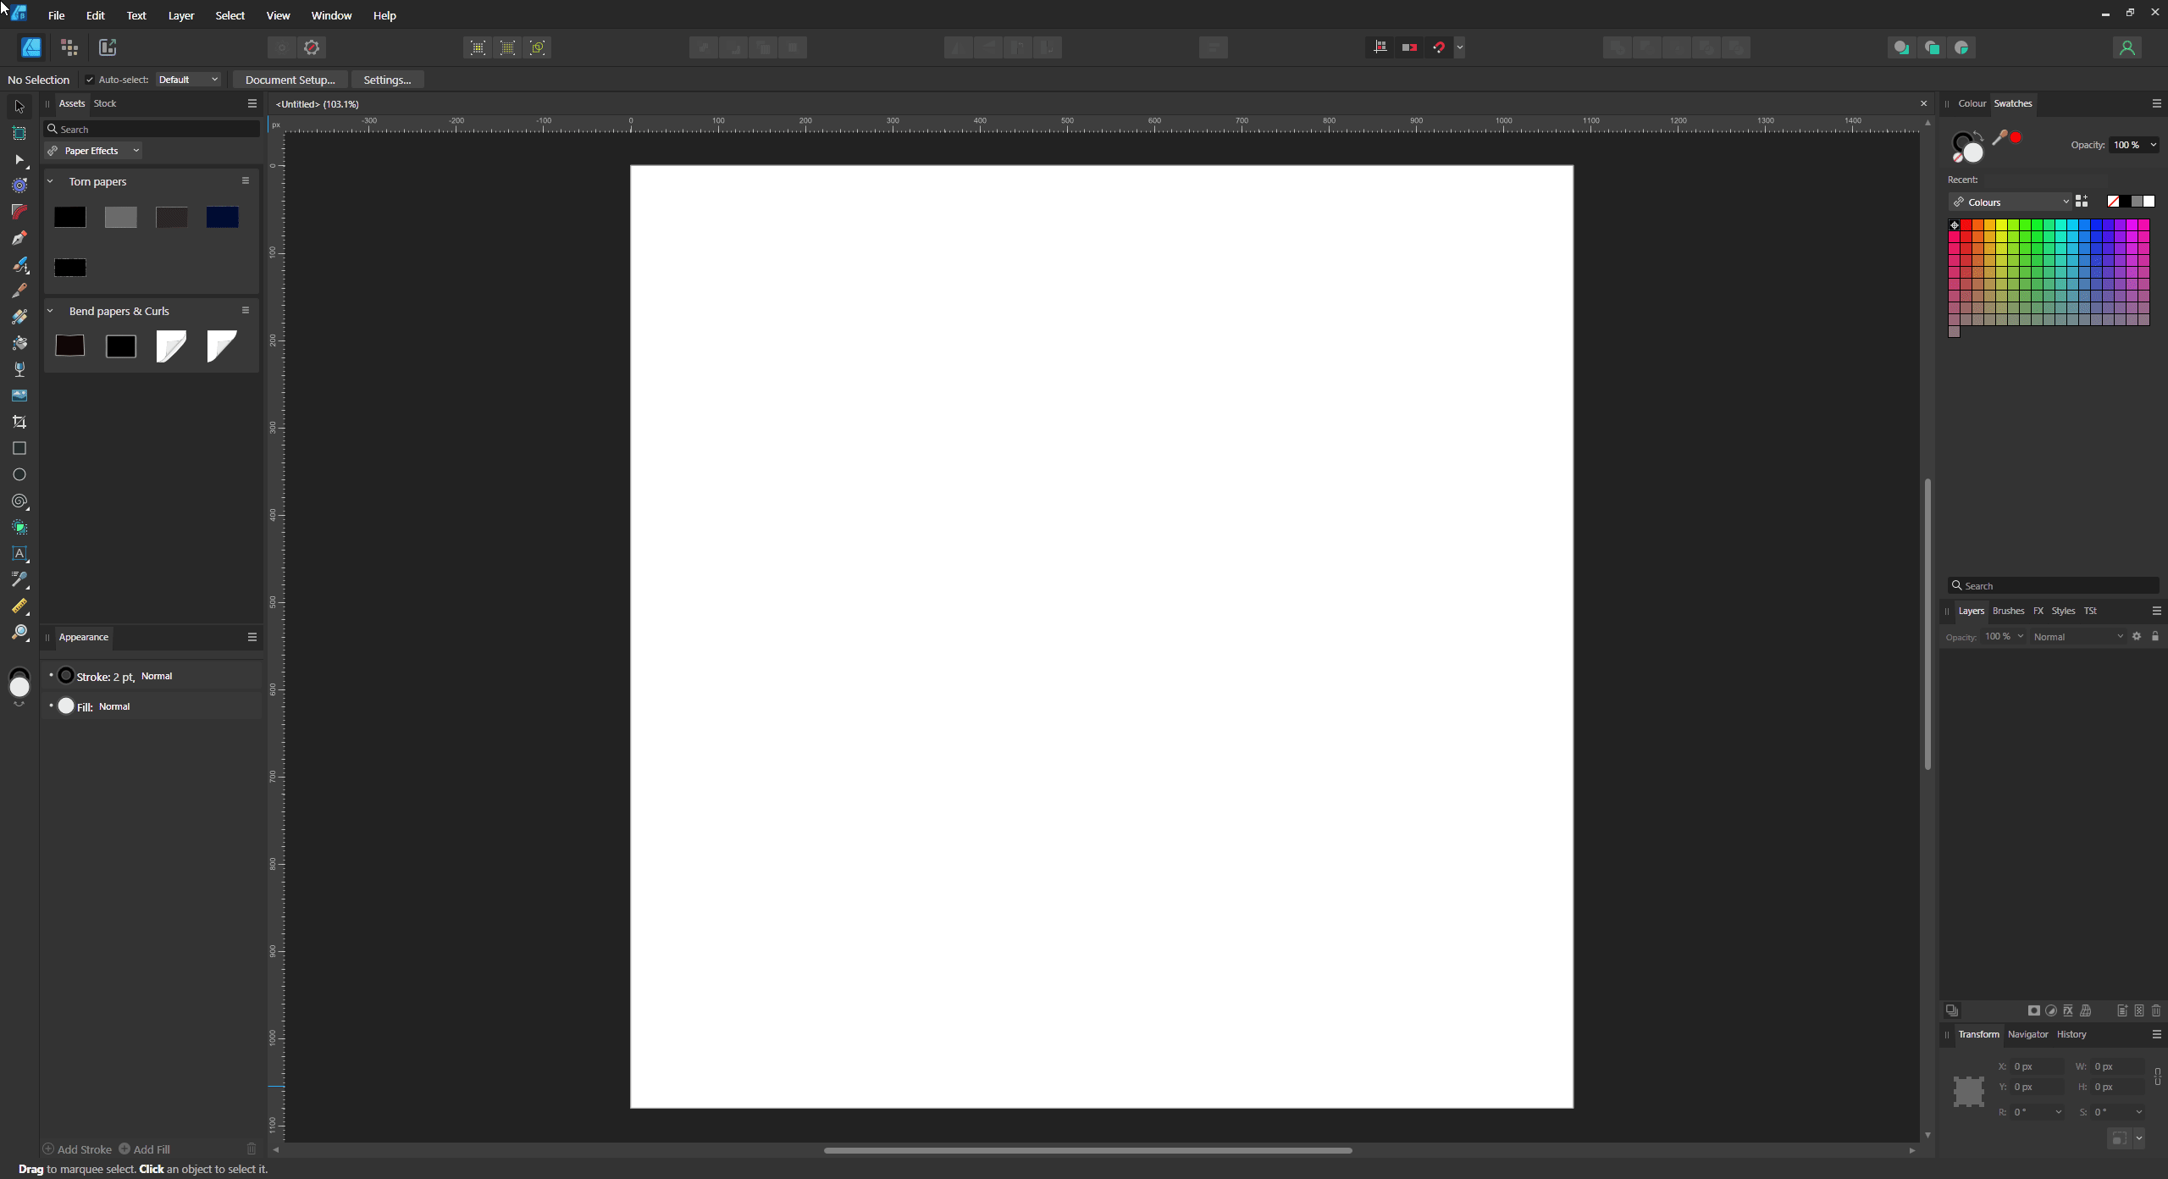Switch to the Colour tab

pyautogui.click(x=1972, y=103)
